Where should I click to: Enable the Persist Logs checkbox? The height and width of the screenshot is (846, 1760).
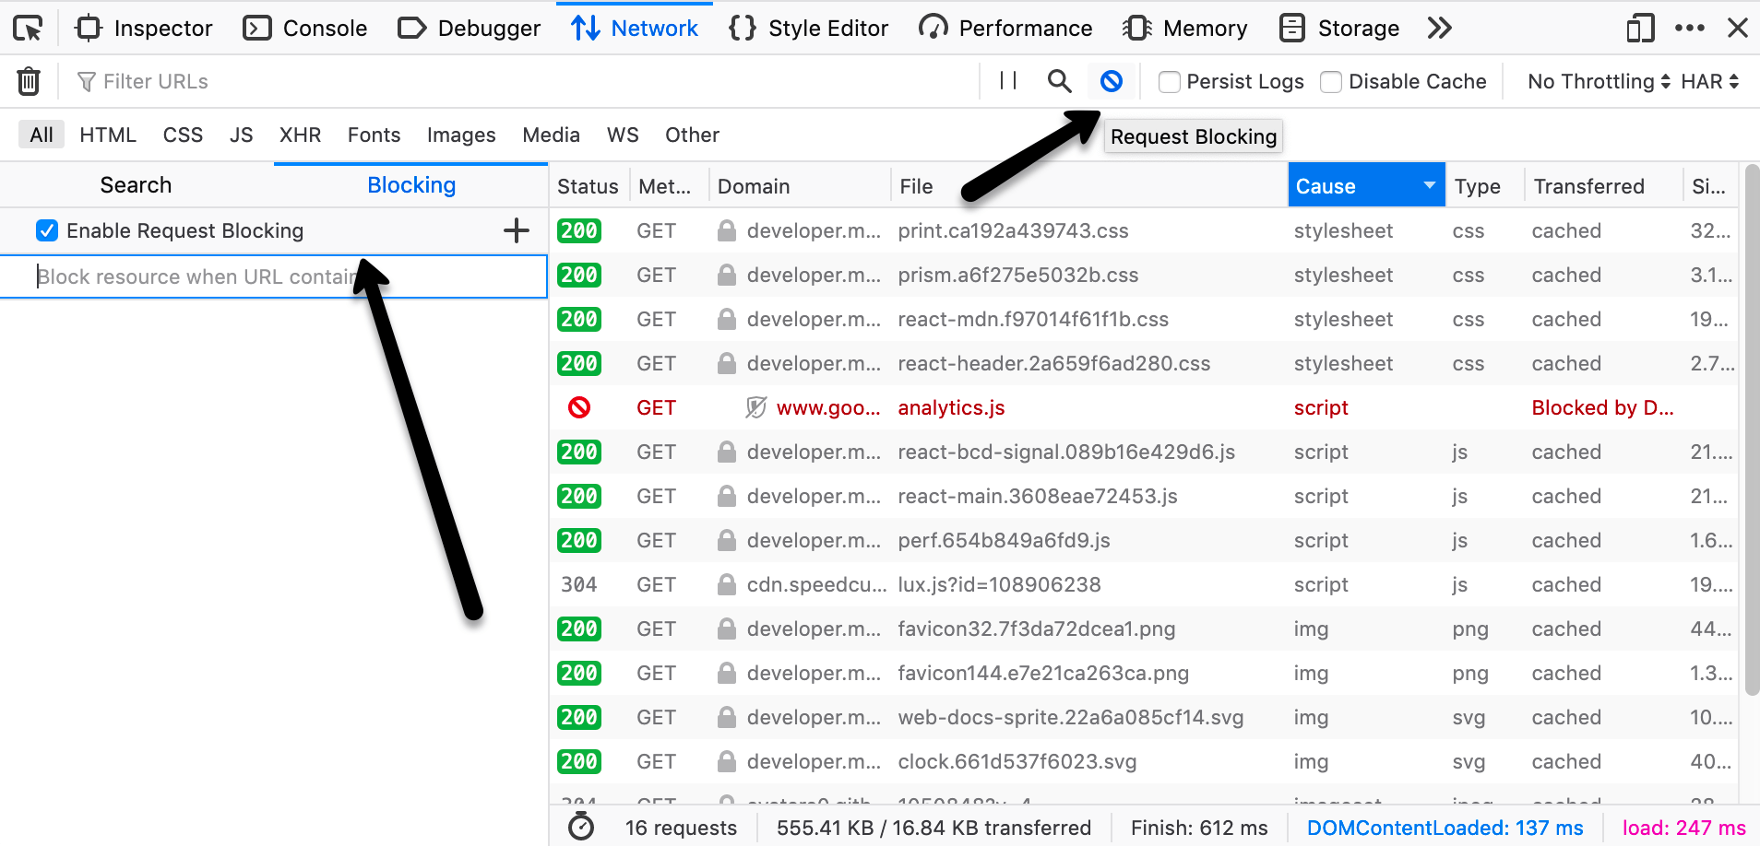coord(1170,82)
